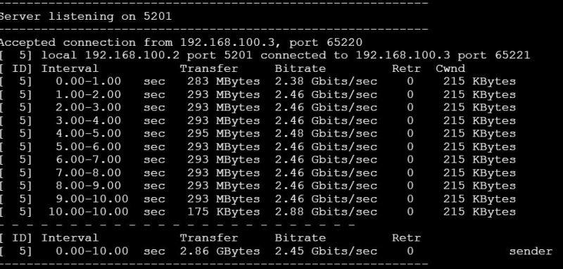Click the client IP 192.168.100.3 in Accepted connection line

(x=228, y=42)
